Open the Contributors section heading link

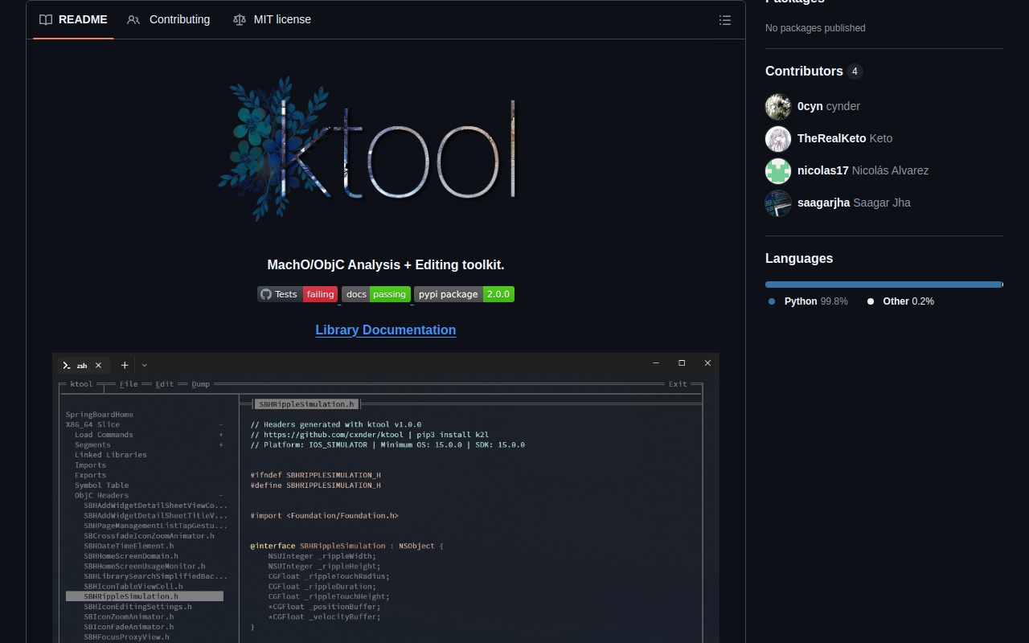[x=804, y=71]
